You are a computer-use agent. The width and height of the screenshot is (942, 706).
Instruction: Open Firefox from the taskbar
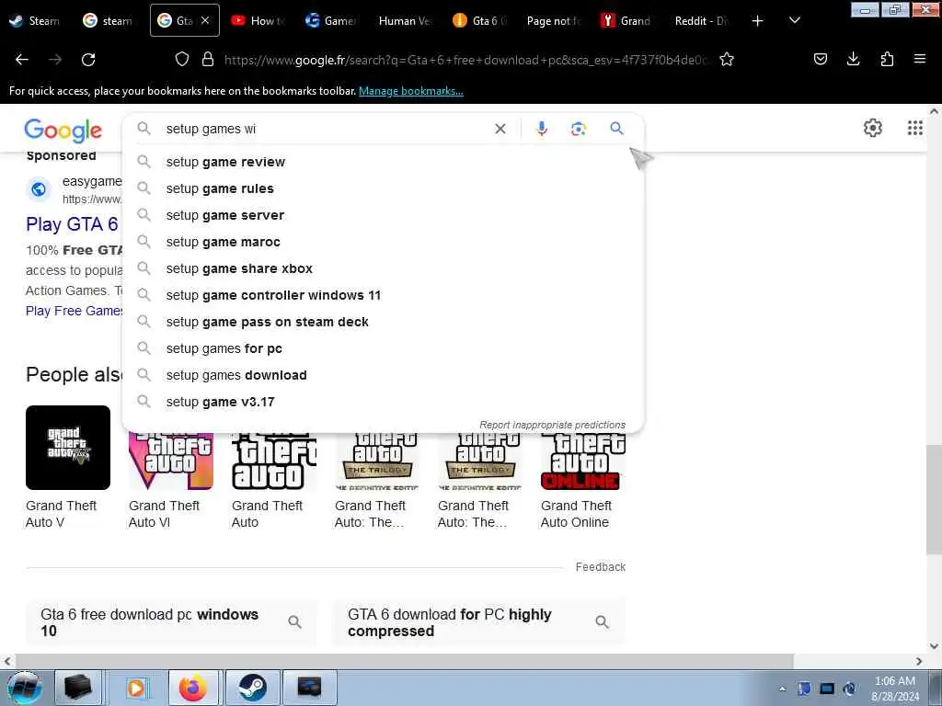coord(192,688)
